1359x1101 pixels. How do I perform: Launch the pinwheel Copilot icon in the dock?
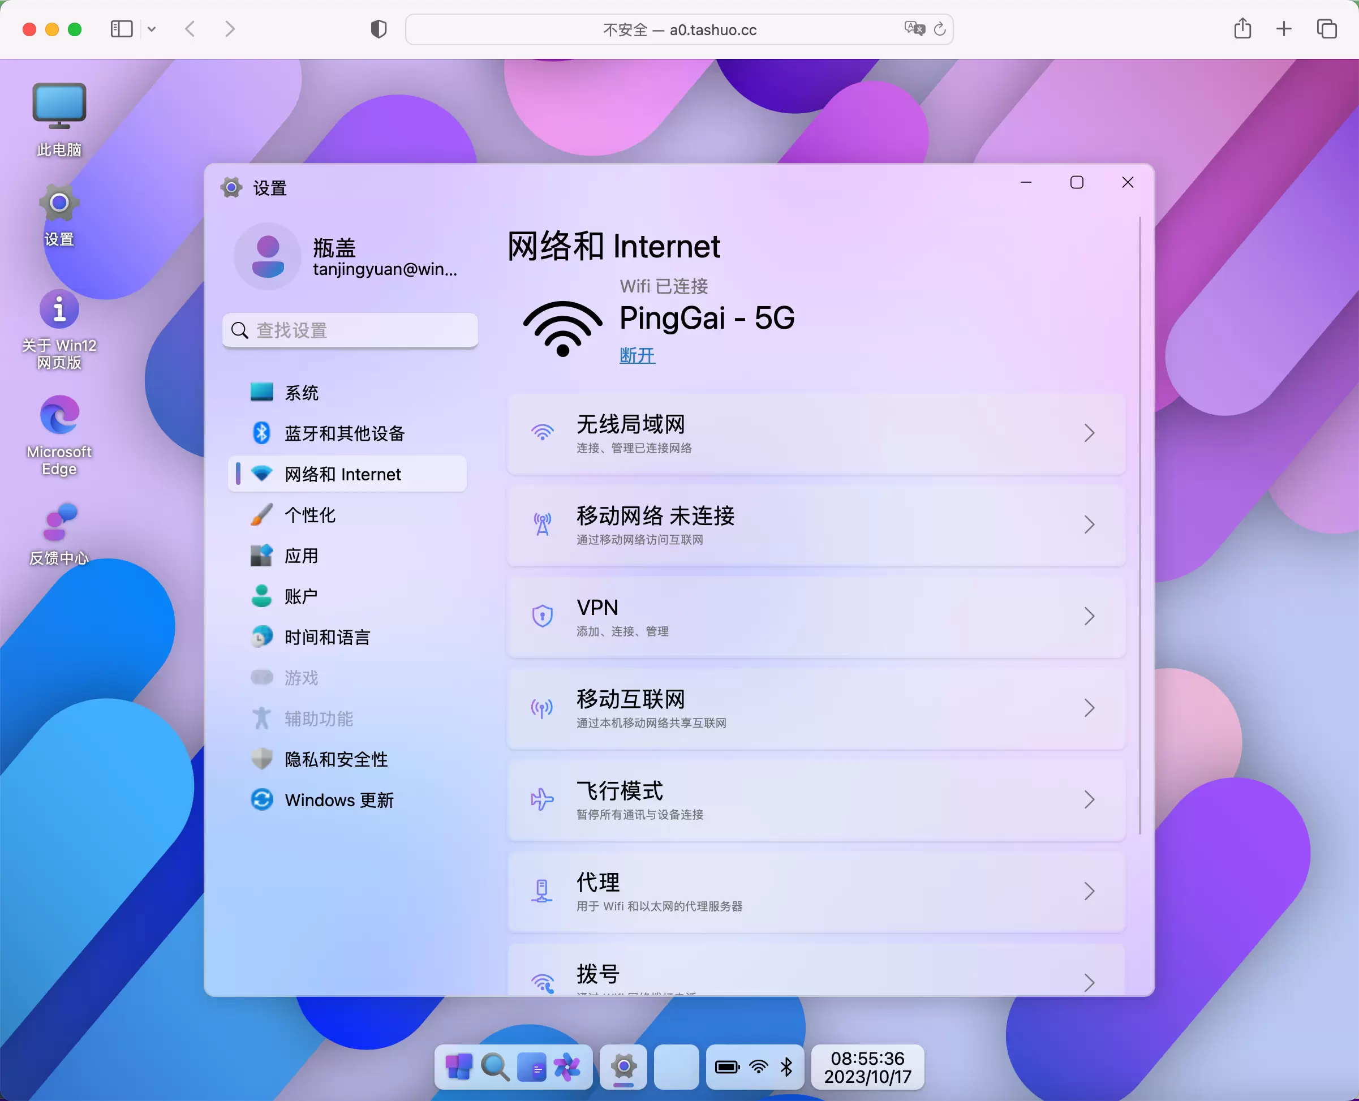point(567,1068)
